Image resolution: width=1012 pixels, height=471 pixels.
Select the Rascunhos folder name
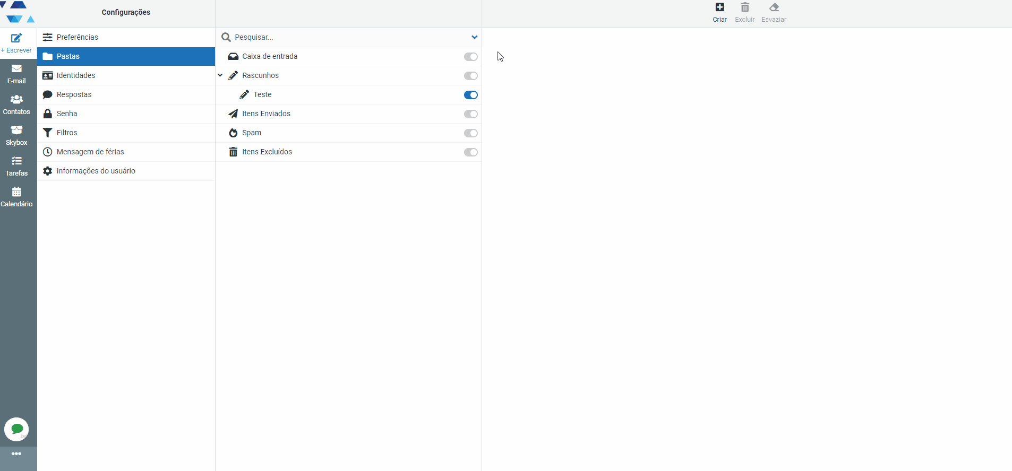tap(261, 75)
